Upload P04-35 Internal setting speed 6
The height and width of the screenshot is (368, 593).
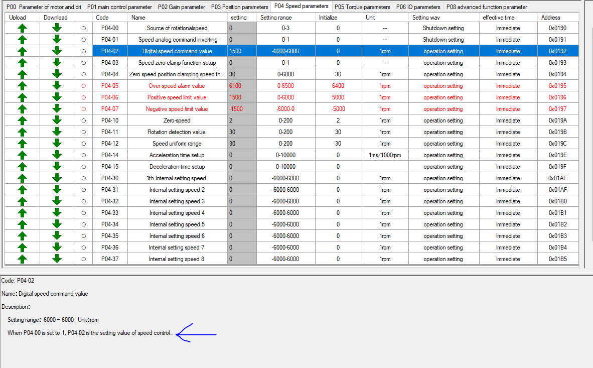22,236
